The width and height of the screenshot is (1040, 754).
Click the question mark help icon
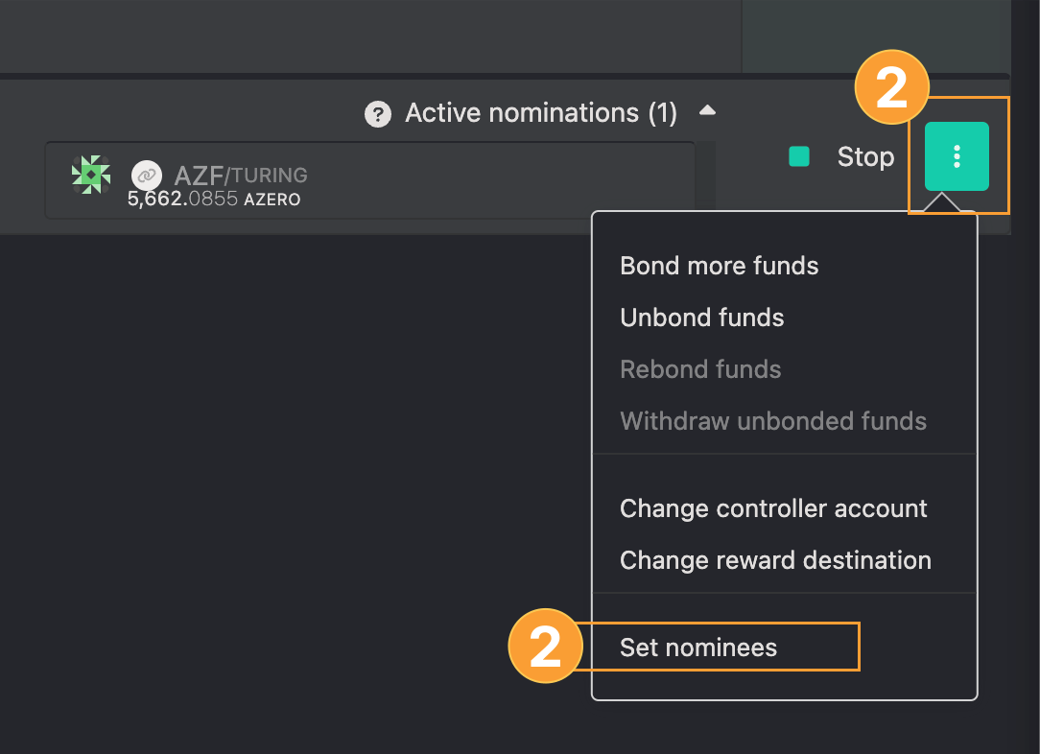[378, 114]
